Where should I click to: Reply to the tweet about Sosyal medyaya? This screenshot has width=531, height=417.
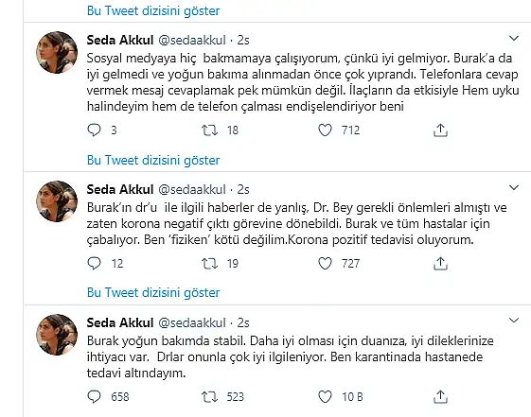point(94,130)
